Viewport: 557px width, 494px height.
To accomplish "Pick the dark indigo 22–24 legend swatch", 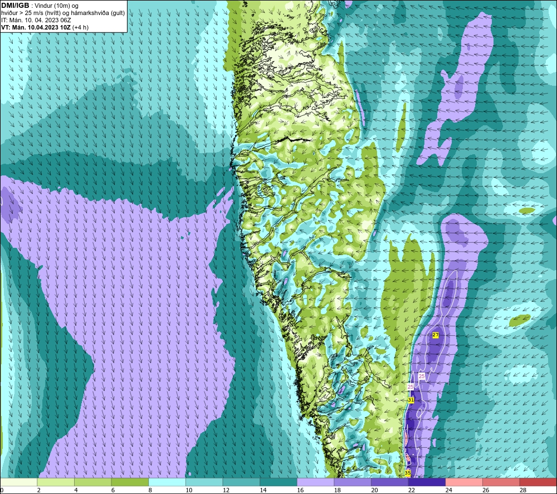I will [427, 482].
